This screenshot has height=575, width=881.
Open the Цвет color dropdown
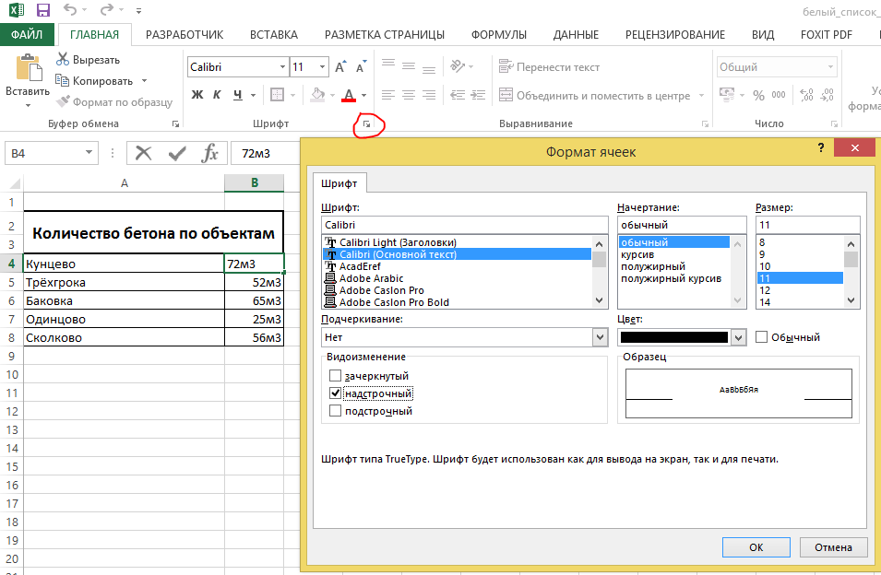click(738, 338)
